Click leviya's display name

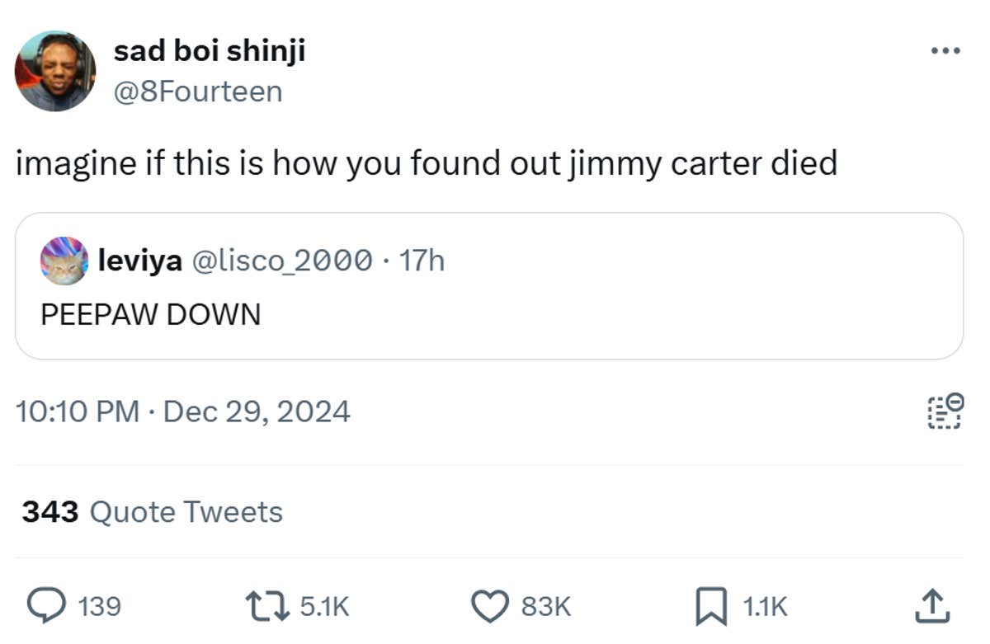(140, 260)
